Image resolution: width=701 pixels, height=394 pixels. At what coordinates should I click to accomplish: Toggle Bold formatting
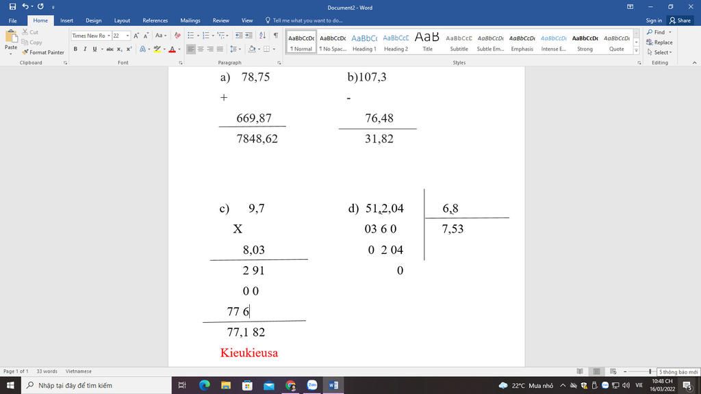pos(75,49)
